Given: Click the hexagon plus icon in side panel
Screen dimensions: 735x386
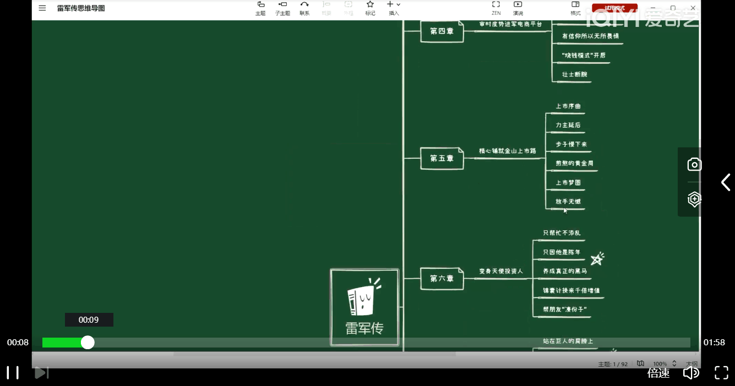Looking at the screenshot, I should (x=694, y=199).
